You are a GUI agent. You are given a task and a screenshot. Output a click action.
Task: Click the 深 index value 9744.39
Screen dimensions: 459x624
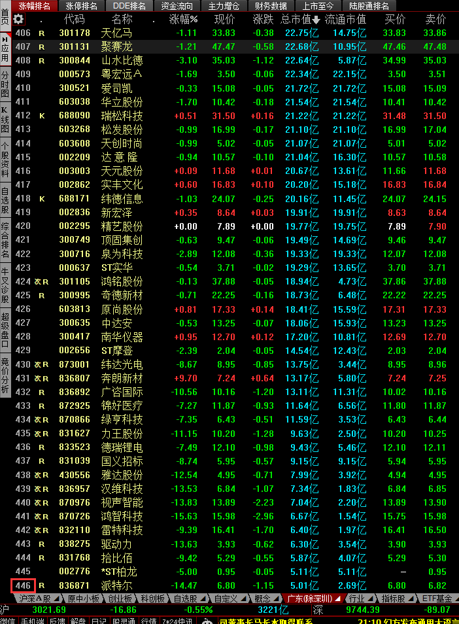pyautogui.click(x=362, y=610)
